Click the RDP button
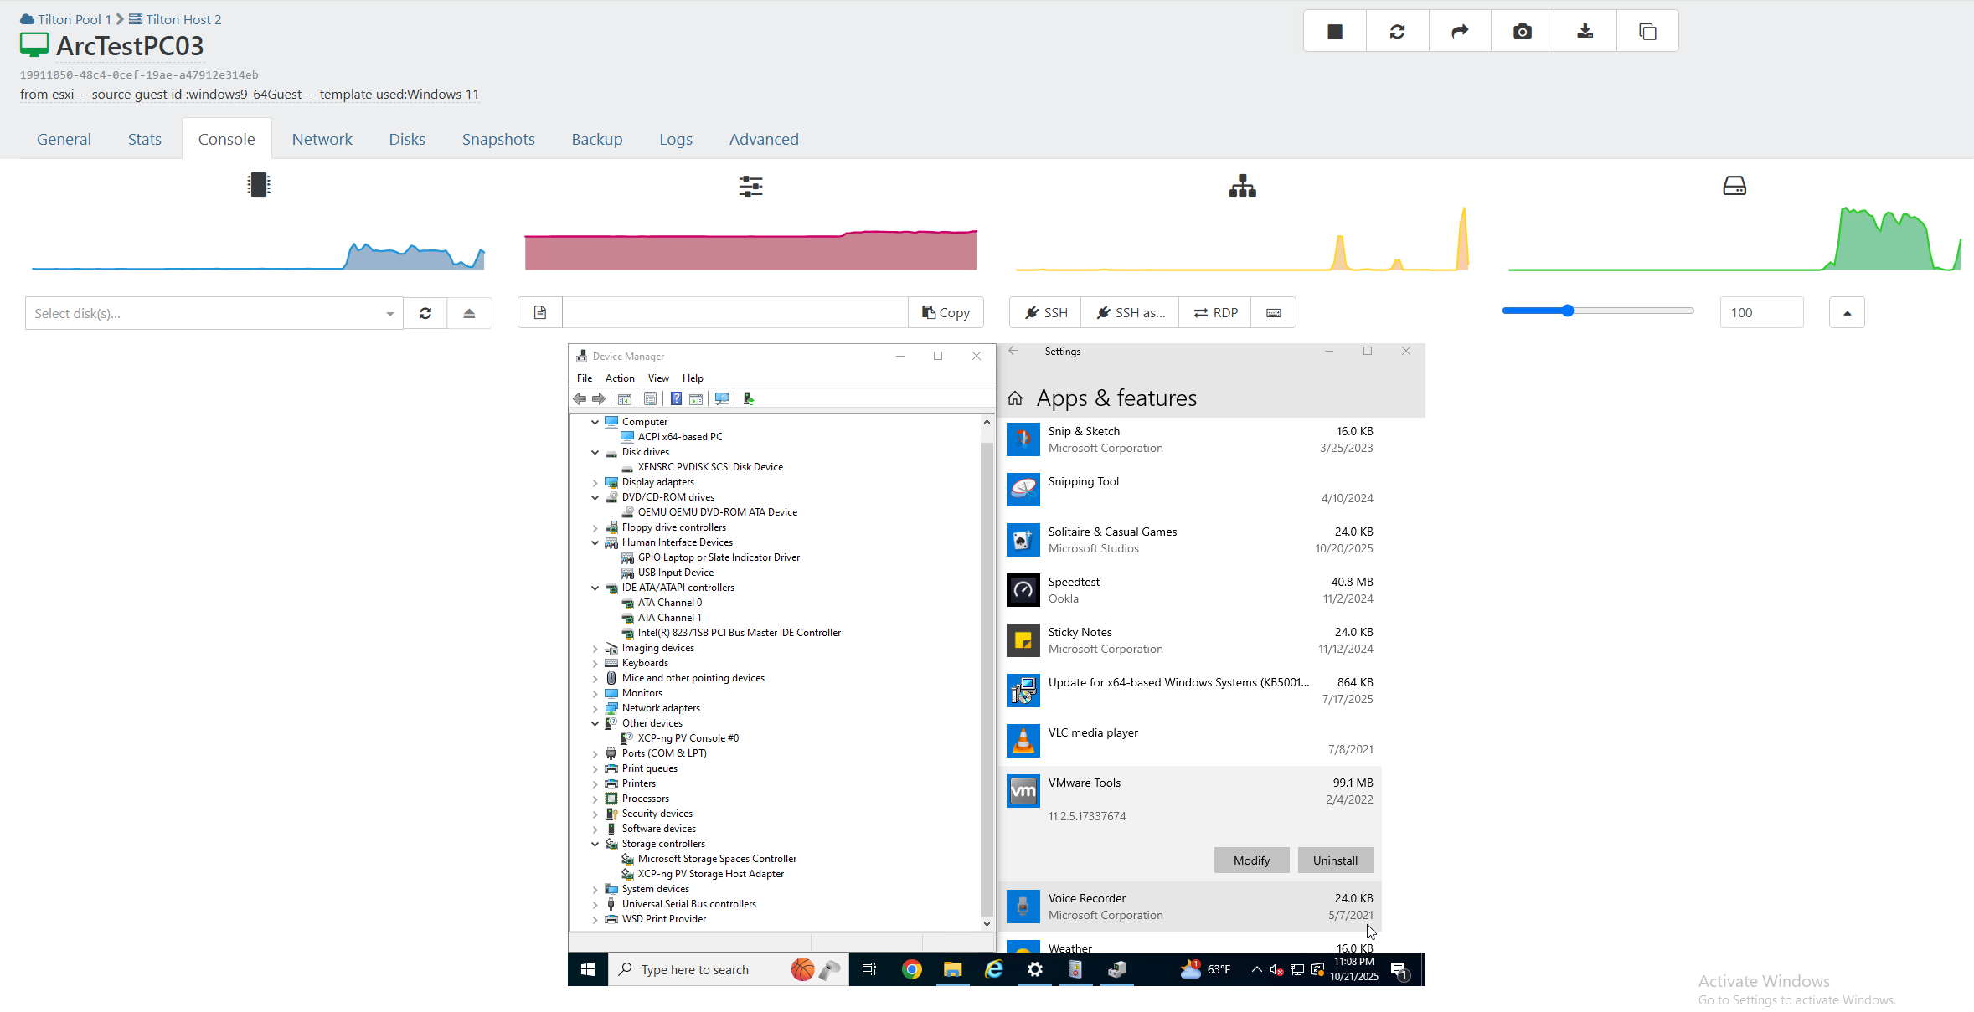This screenshot has width=1974, height=1012. coord(1215,312)
